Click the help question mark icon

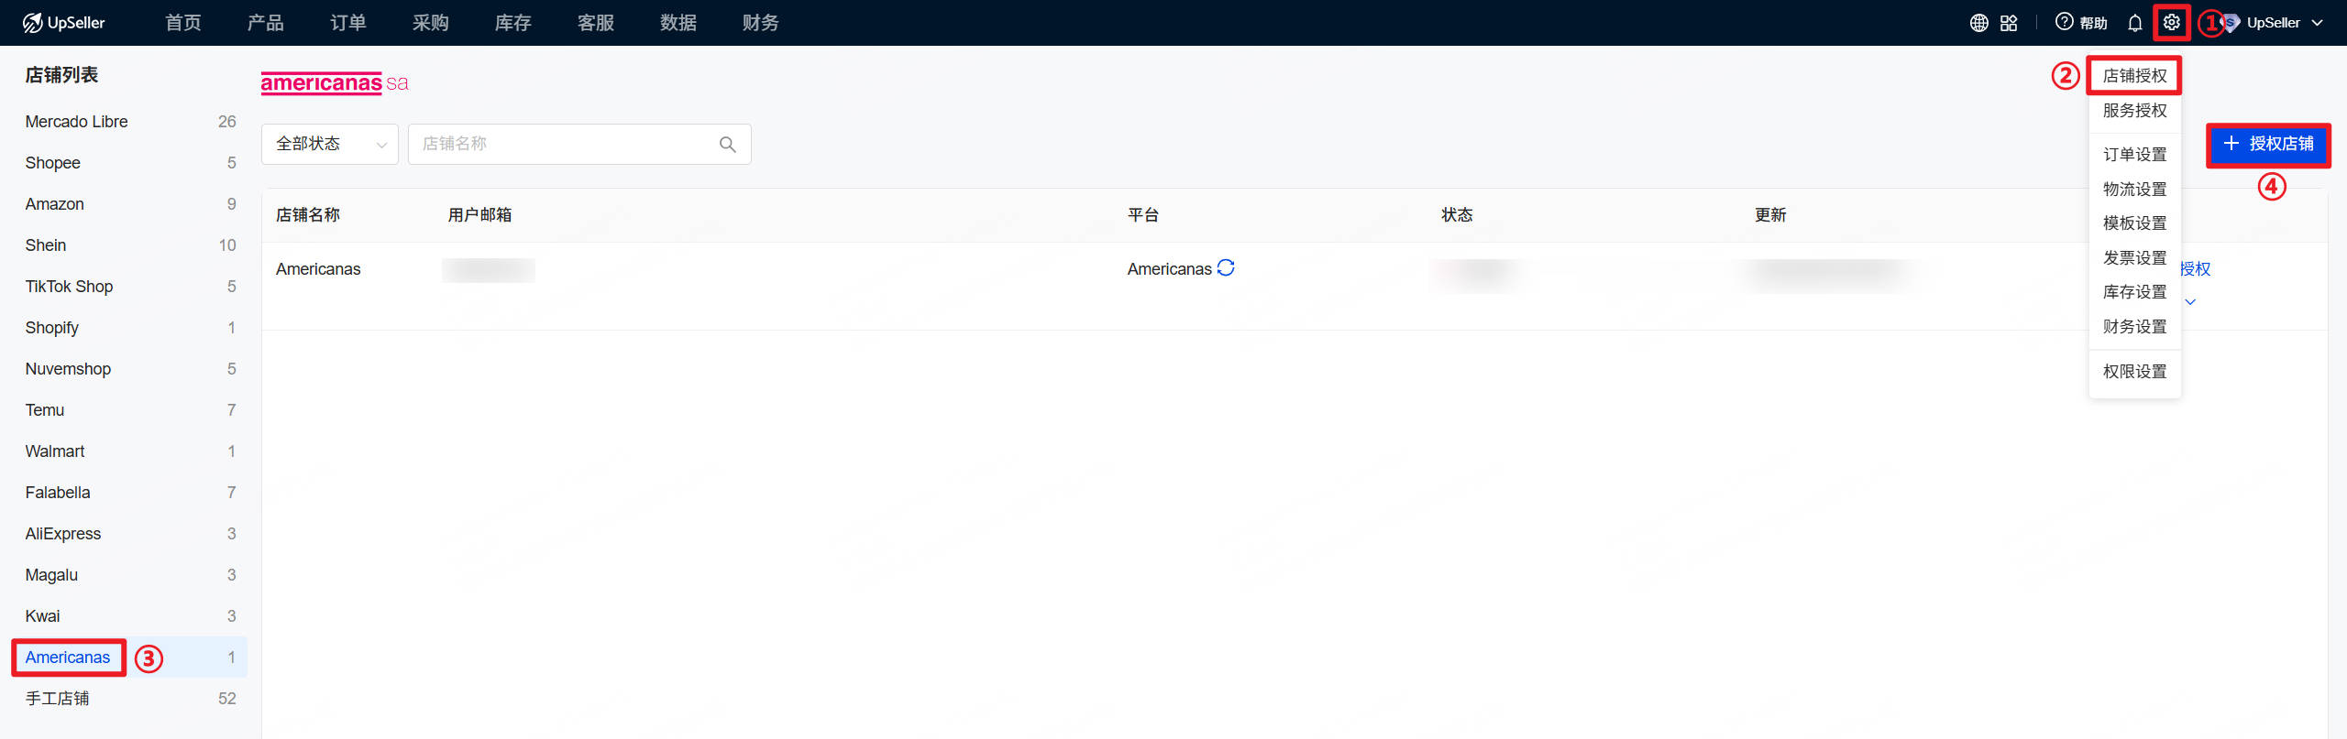(x=2064, y=22)
